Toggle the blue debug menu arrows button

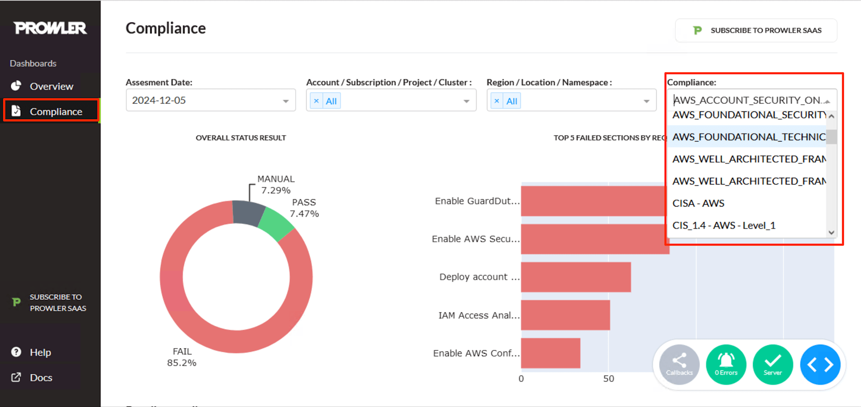820,364
